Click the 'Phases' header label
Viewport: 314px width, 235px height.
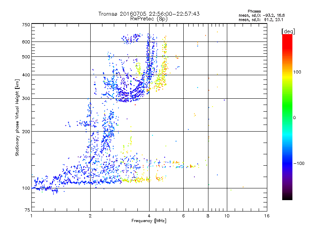[254, 11]
